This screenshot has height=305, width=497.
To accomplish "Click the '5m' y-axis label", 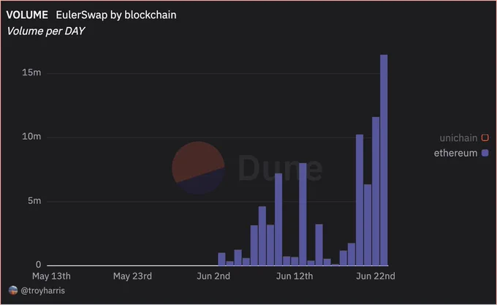I will tap(34, 200).
